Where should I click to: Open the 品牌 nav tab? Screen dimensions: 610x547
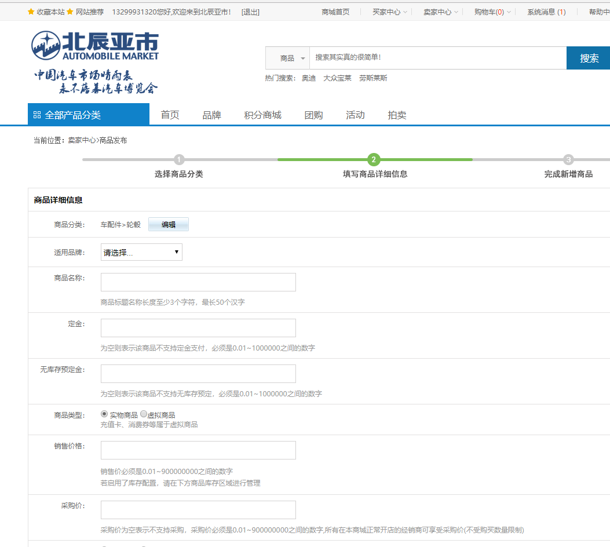211,115
